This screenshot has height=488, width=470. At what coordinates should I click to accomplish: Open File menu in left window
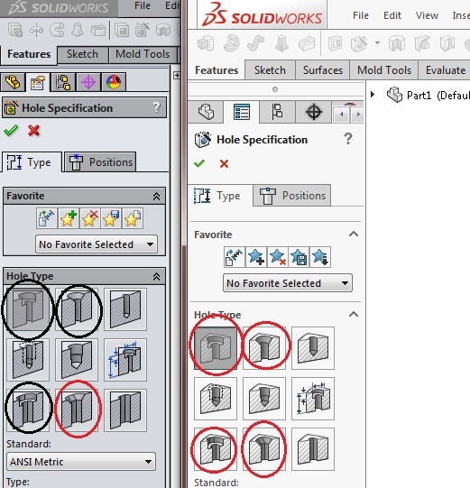(143, 5)
